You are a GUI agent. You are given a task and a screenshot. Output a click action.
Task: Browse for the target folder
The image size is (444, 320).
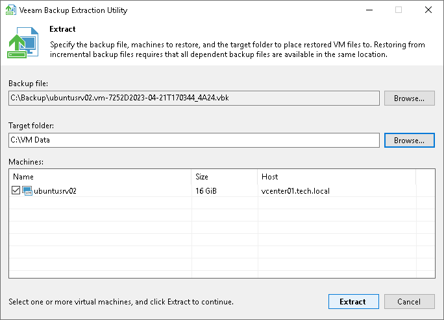(x=409, y=140)
